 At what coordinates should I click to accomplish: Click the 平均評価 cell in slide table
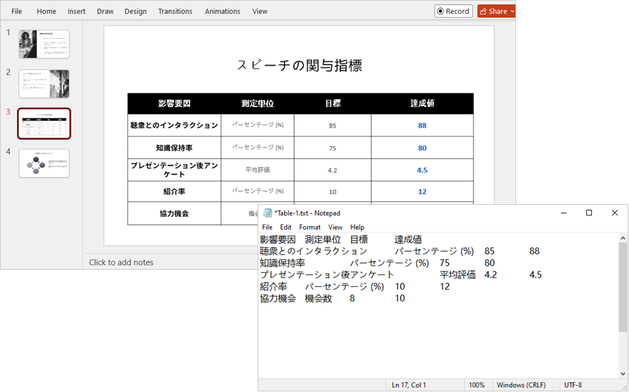(x=258, y=170)
